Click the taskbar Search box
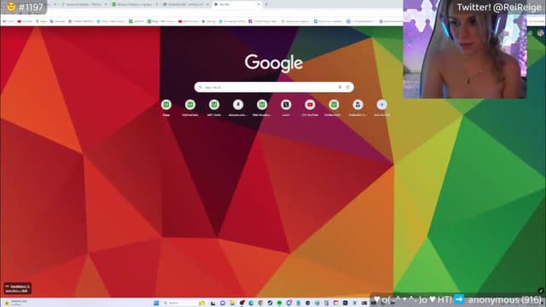The height and width of the screenshot is (307, 546). pyautogui.click(x=179, y=303)
